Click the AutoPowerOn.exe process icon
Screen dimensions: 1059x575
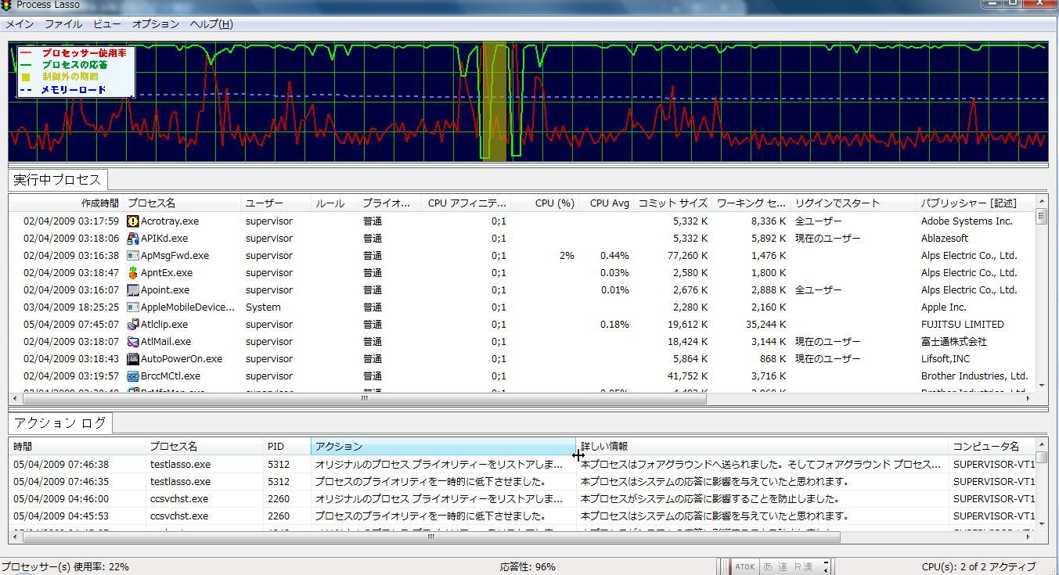click(132, 359)
